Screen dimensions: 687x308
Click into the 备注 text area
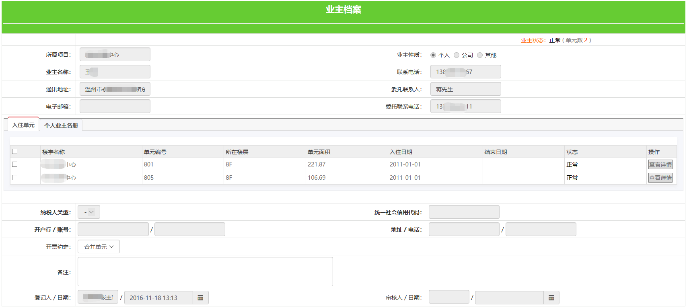coord(205,272)
